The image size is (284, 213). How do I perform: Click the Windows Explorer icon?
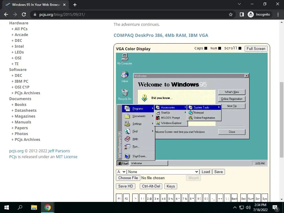pyautogui.click(x=158, y=123)
